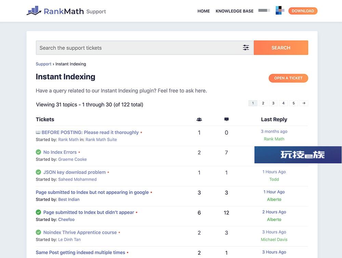342x258 pixels.
Task: Open BEFORE POSTING: Please read it thoroughly ticket
Action: [90, 133]
